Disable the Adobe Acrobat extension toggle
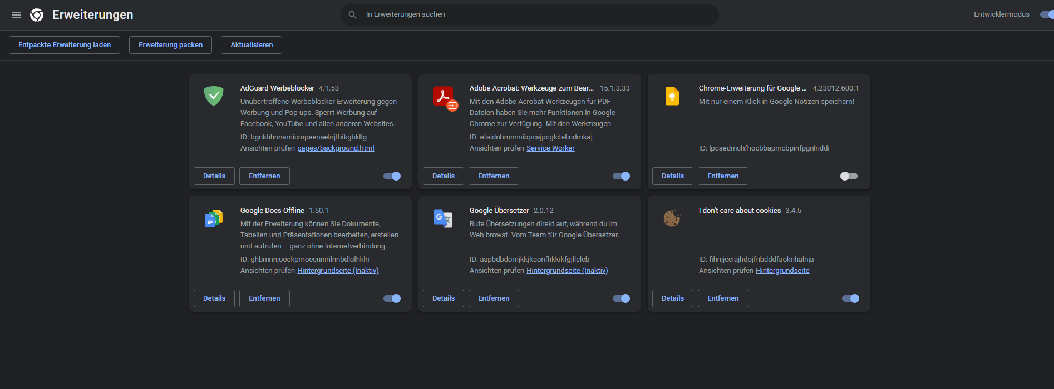This screenshot has height=389, width=1054. tap(622, 176)
